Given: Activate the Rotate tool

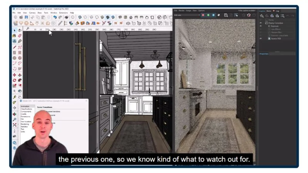Looking at the screenshot, I should pyautogui.click(x=15, y=80).
